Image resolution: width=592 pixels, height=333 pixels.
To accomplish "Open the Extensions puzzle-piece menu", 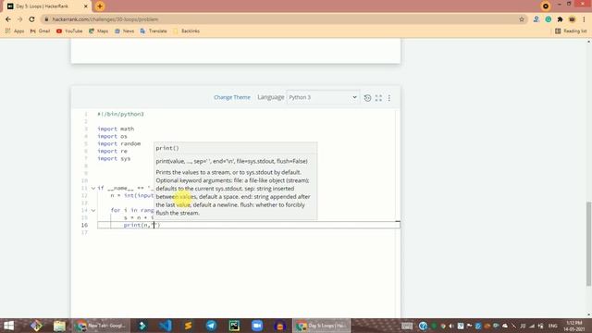I will point(561,19).
